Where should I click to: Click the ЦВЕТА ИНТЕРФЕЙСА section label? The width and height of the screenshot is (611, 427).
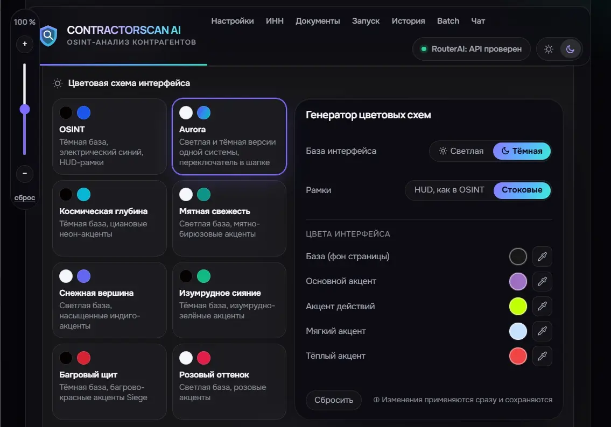coord(348,234)
